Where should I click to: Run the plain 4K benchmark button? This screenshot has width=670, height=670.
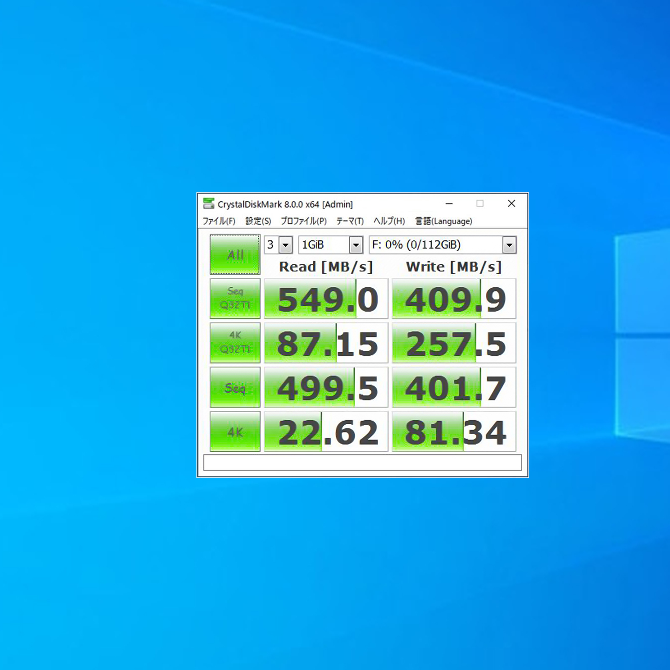tap(235, 431)
